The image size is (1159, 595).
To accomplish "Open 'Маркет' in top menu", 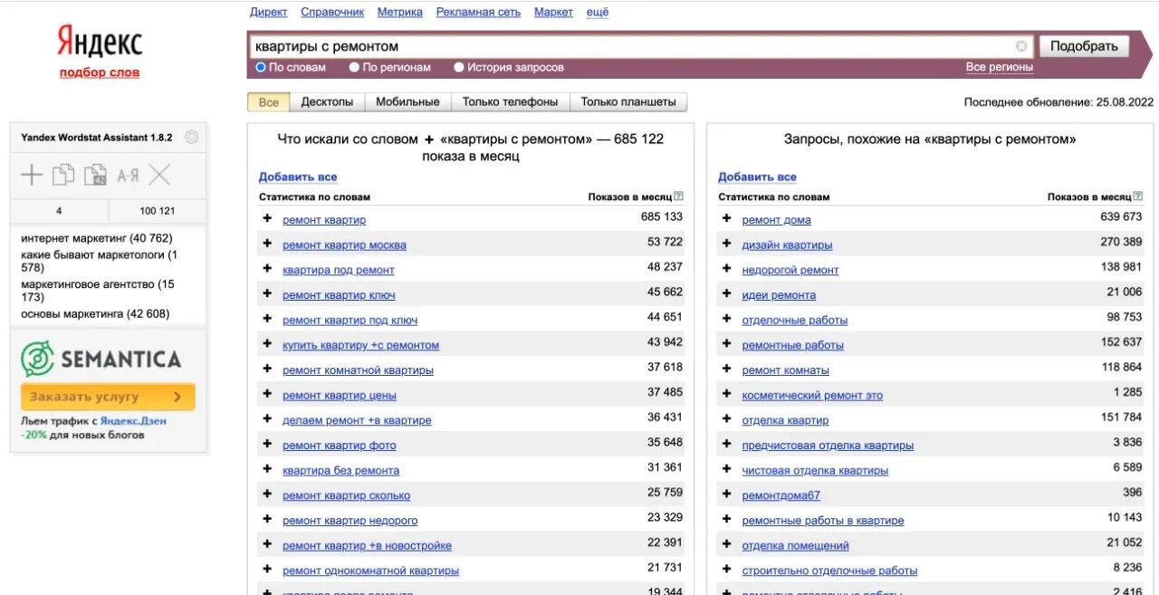I will pos(553,12).
